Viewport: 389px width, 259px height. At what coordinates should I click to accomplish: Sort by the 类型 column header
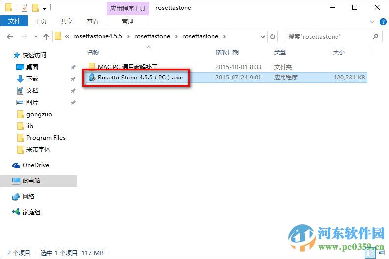pos(280,52)
